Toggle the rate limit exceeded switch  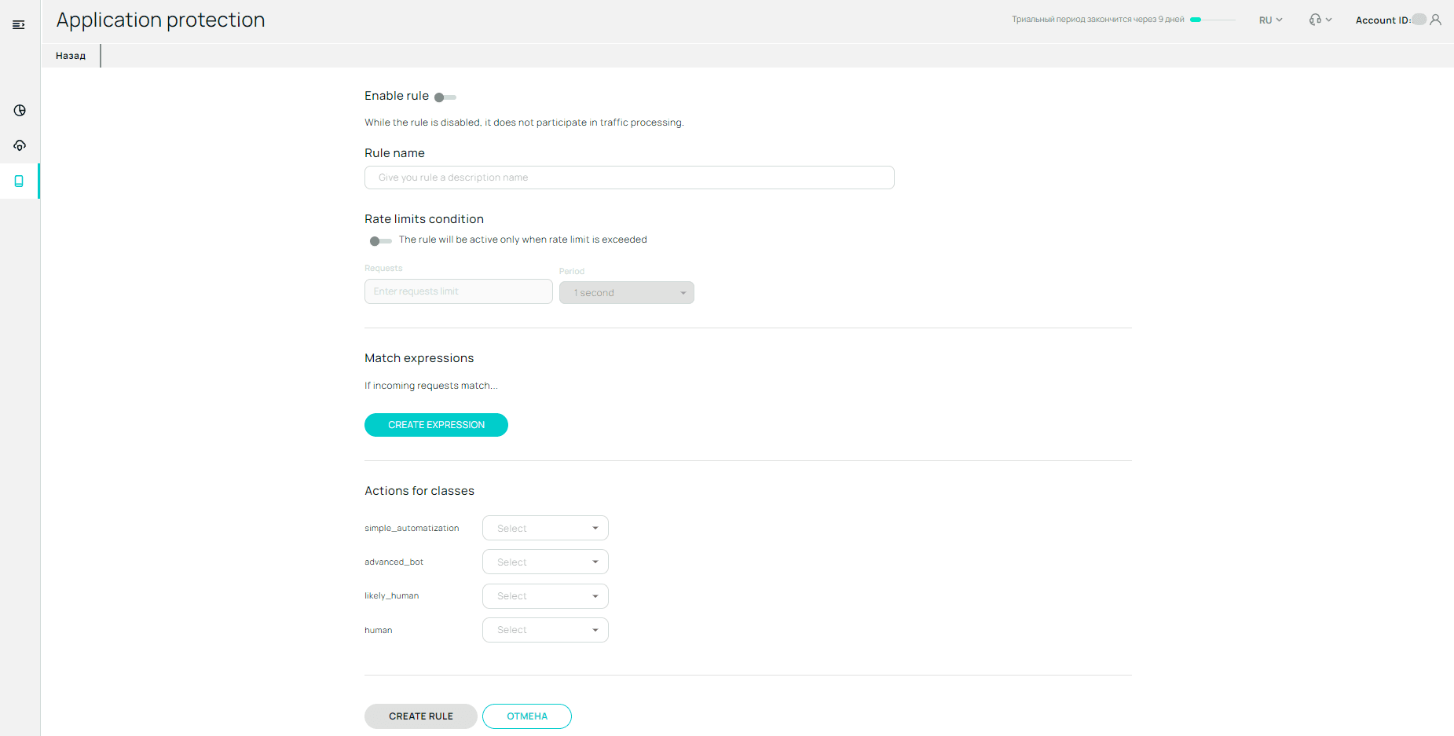380,241
